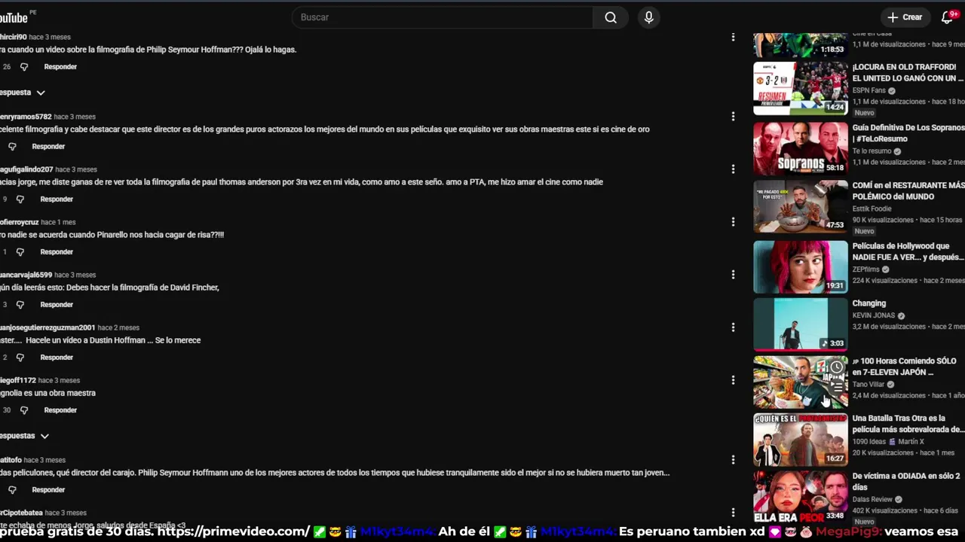Image resolution: width=965 pixels, height=542 pixels.
Task: Dislike the David Fincher comment
Action: coord(20,305)
